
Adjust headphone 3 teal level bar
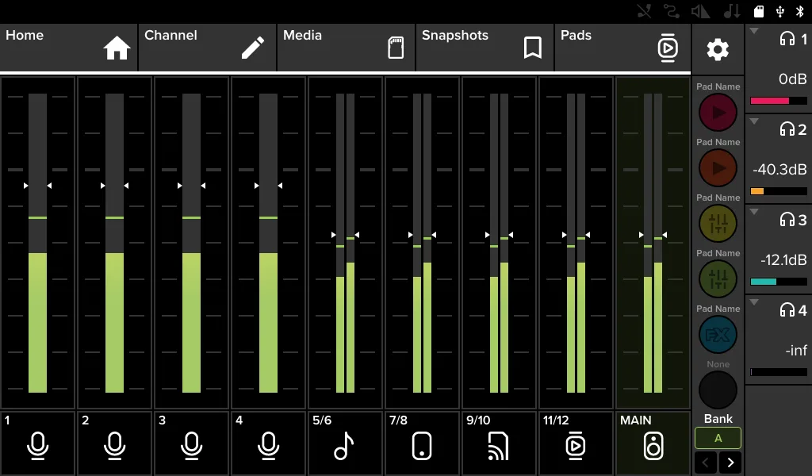click(x=779, y=282)
